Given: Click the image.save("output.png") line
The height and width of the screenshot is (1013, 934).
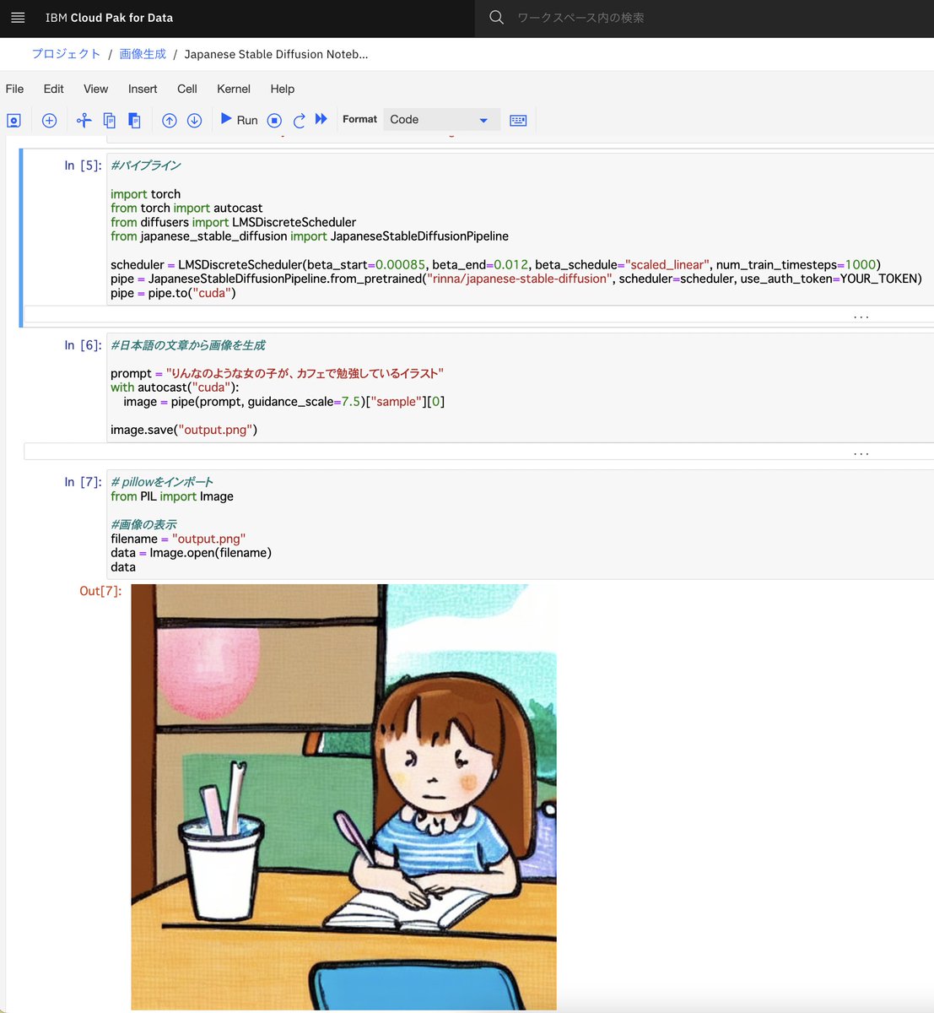Looking at the screenshot, I should [184, 430].
